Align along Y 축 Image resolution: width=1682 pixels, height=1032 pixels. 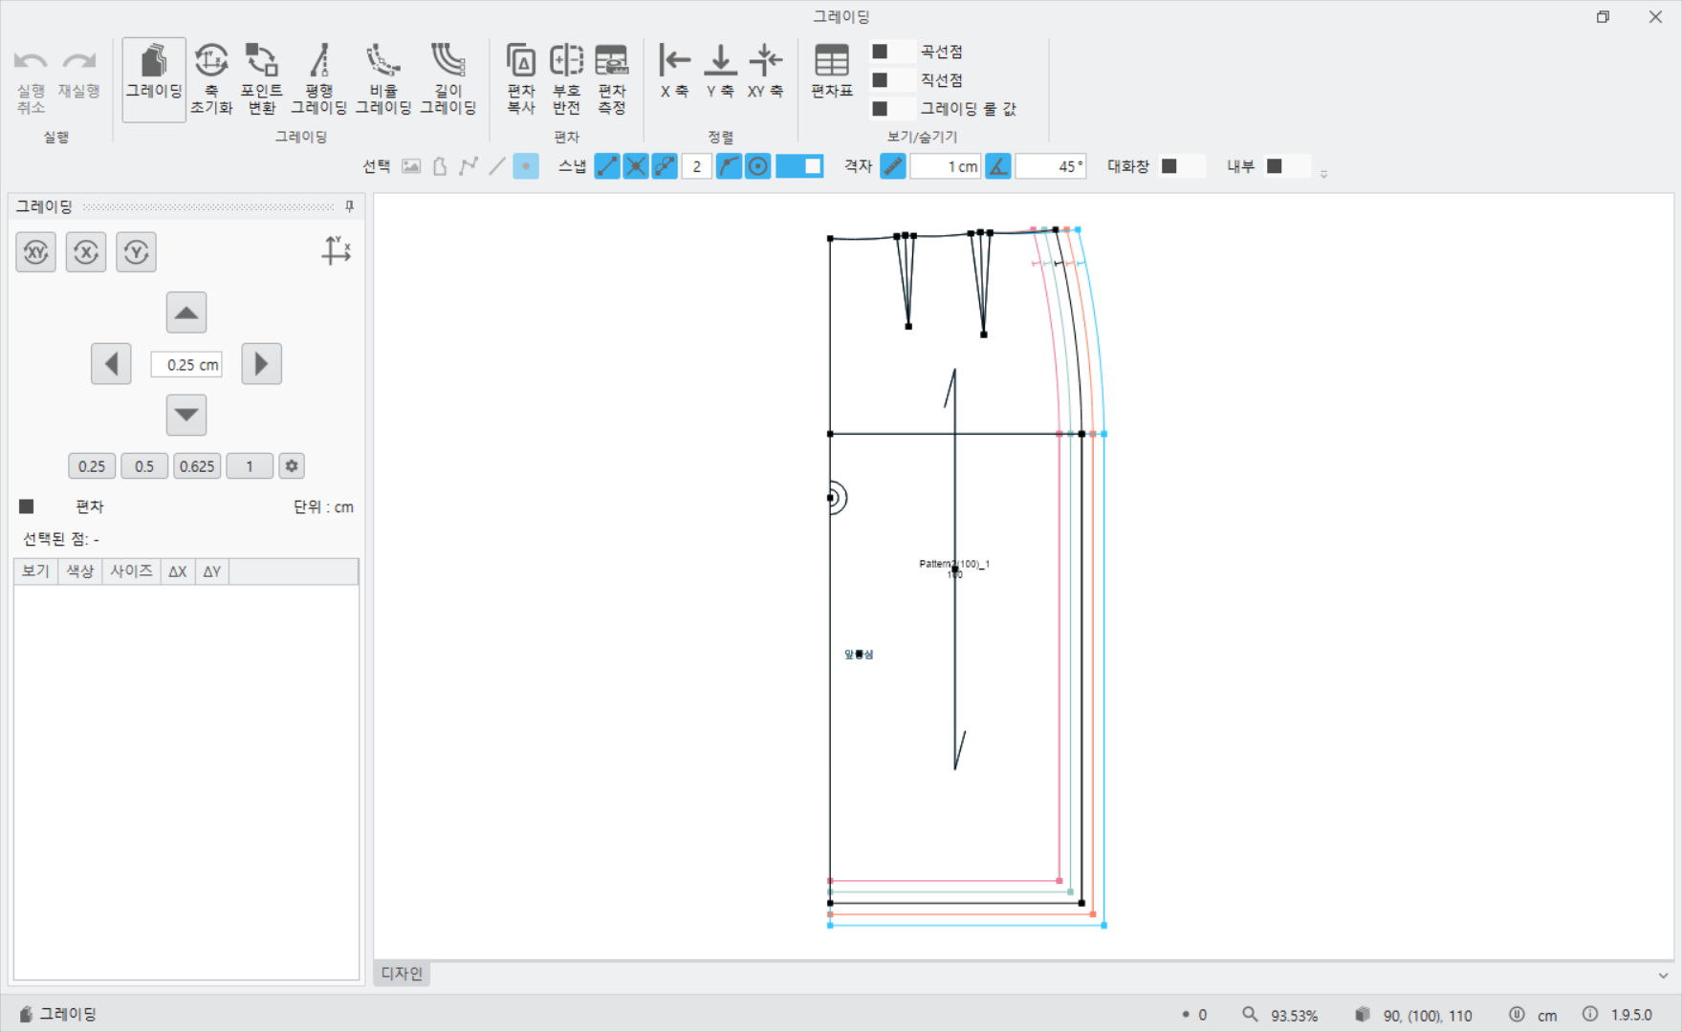click(720, 73)
